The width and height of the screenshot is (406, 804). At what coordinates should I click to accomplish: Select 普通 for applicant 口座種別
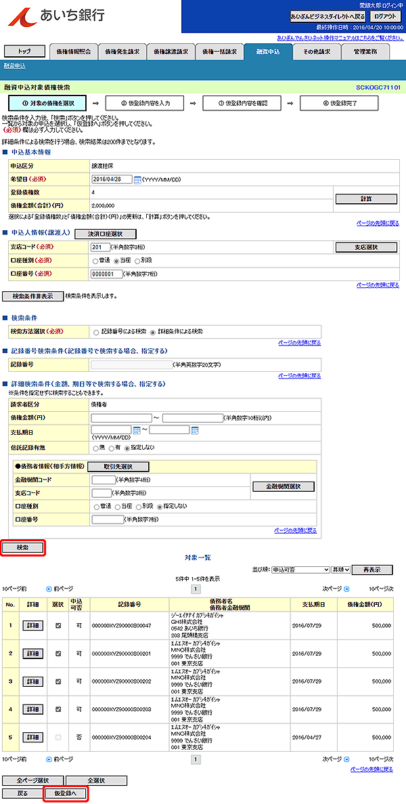click(95, 261)
